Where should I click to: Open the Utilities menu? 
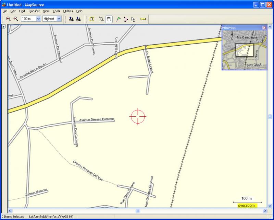click(x=68, y=11)
